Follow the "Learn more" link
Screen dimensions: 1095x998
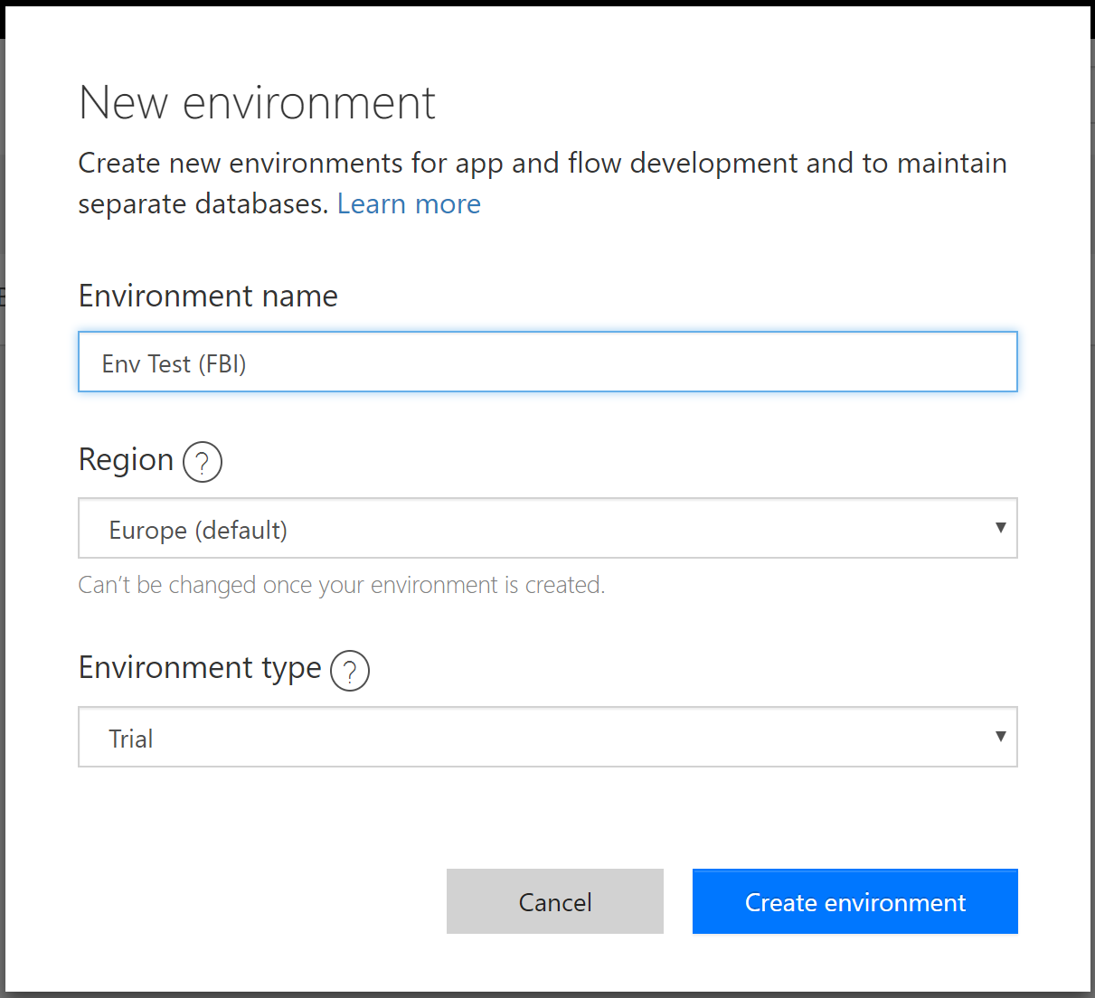pyautogui.click(x=409, y=204)
